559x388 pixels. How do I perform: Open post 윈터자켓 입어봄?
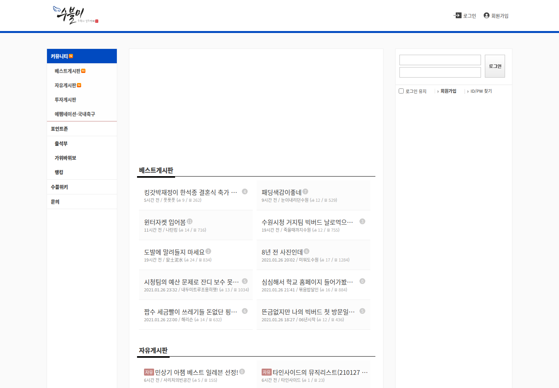(x=165, y=222)
